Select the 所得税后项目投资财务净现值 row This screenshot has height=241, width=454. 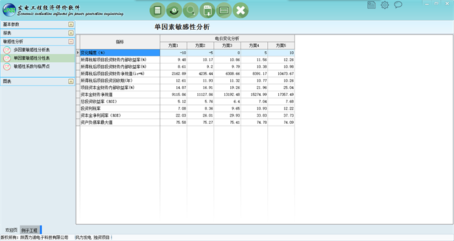click(120, 74)
